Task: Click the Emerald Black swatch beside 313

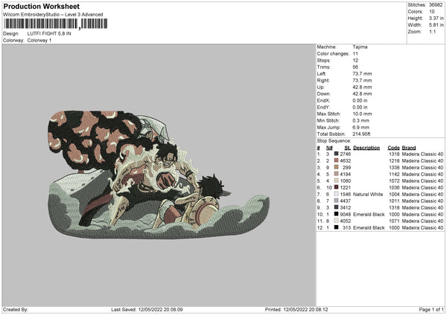Action: click(336, 227)
